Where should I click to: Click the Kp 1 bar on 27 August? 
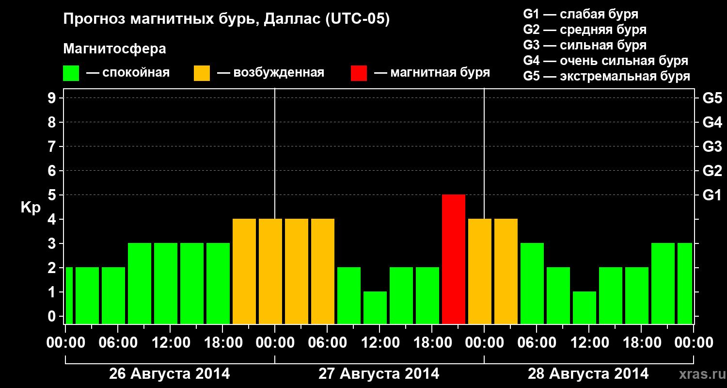(375, 307)
